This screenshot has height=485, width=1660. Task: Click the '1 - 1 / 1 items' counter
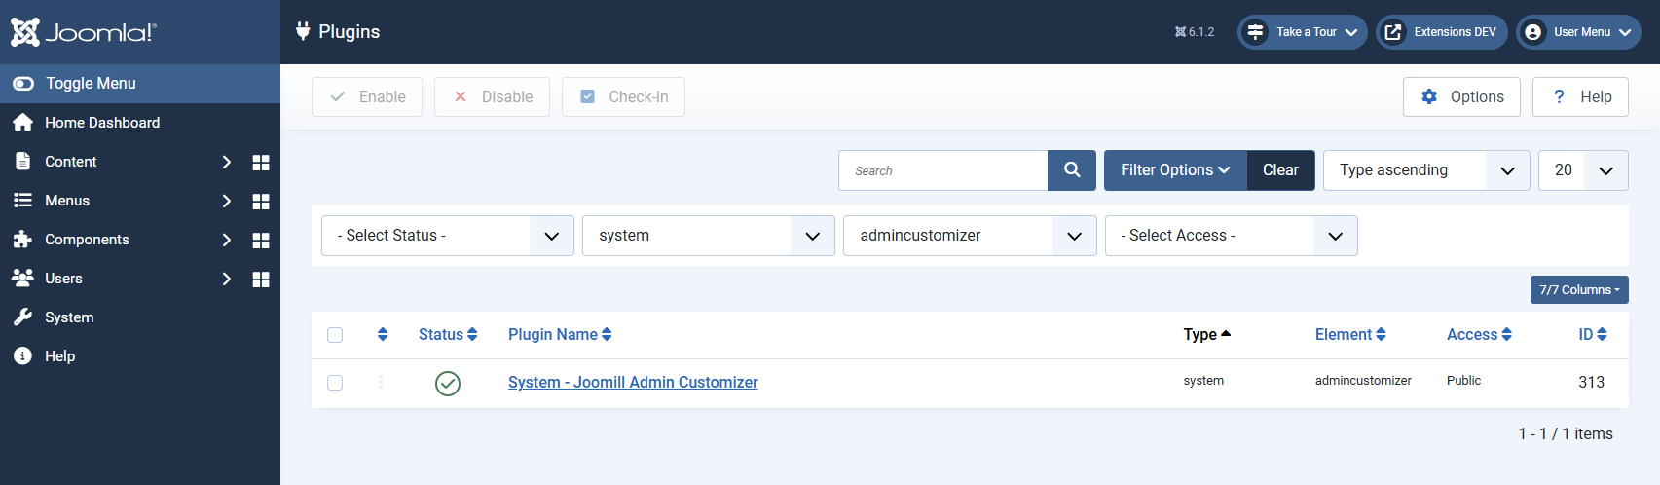tap(1566, 434)
